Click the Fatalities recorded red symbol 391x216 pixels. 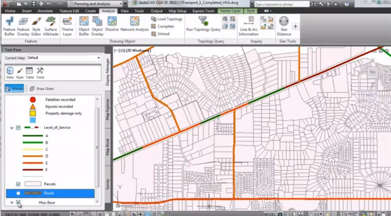click(32, 100)
